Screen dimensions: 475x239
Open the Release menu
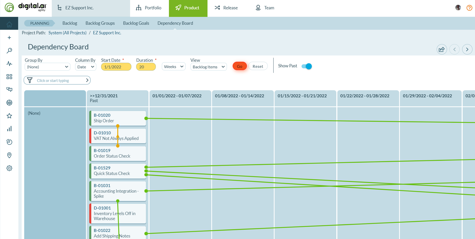pyautogui.click(x=226, y=8)
